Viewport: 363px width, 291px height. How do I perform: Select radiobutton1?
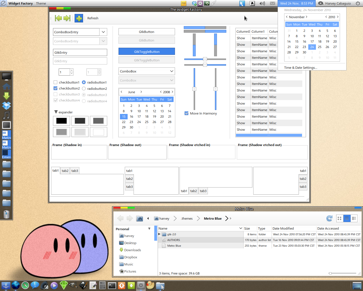click(x=84, y=82)
